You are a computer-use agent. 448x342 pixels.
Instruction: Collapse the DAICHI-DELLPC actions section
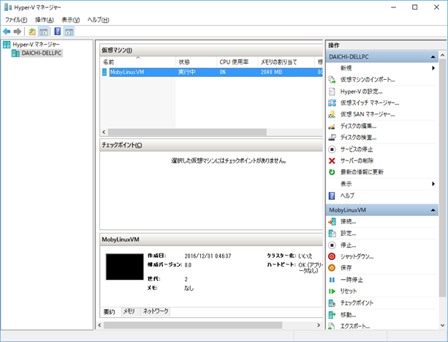433,57
